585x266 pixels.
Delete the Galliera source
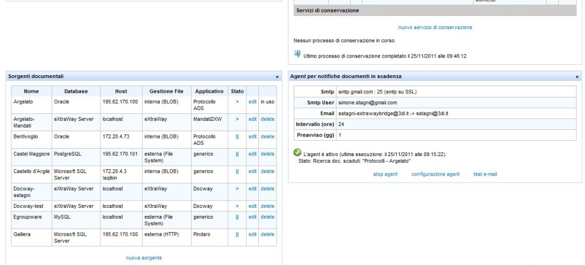(267, 234)
